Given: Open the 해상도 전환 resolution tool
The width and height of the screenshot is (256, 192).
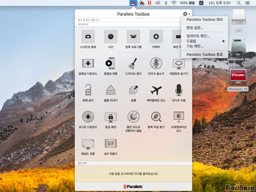Looking at the screenshot, I should point(88,147).
